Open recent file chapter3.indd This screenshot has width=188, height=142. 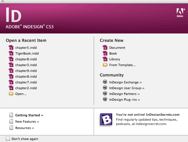tap(26, 65)
